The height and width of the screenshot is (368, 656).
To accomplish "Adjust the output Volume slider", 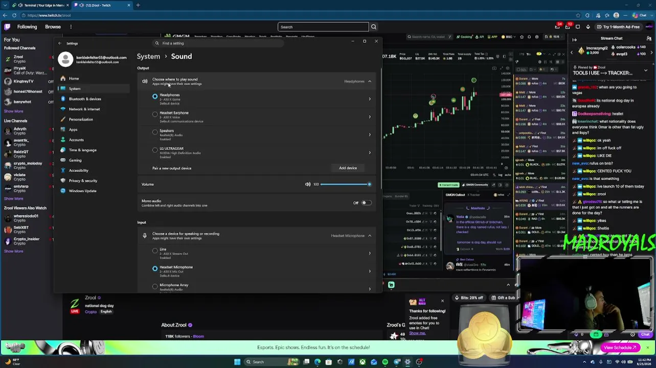I will click(345, 184).
